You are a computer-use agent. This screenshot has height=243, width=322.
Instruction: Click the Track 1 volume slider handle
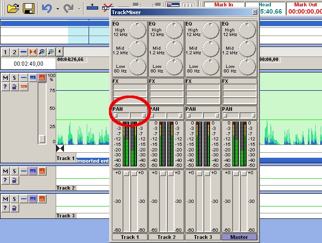(42, 139)
